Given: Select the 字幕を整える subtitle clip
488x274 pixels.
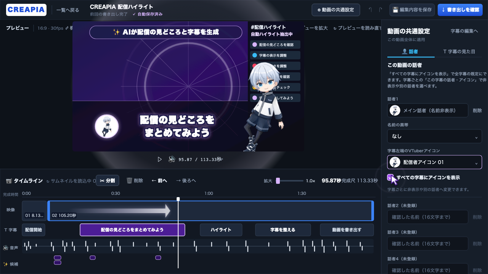Looking at the screenshot, I should (283, 230).
